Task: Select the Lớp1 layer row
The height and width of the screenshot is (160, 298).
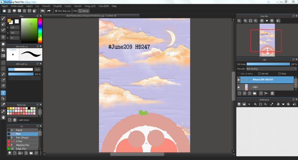Action: (x=265, y=87)
